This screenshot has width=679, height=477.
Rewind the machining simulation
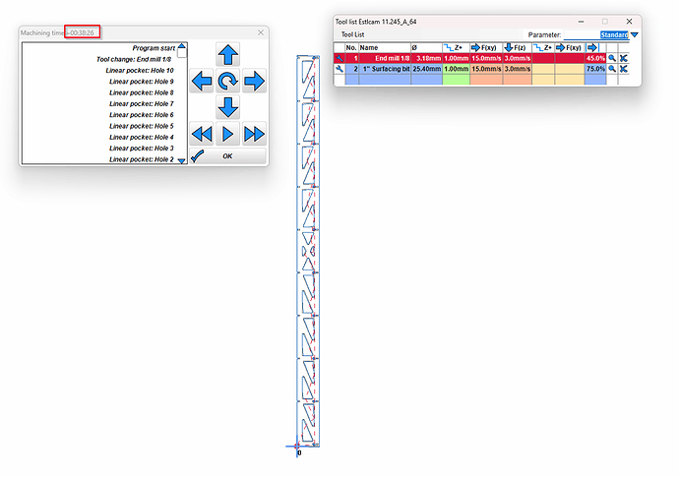[202, 134]
